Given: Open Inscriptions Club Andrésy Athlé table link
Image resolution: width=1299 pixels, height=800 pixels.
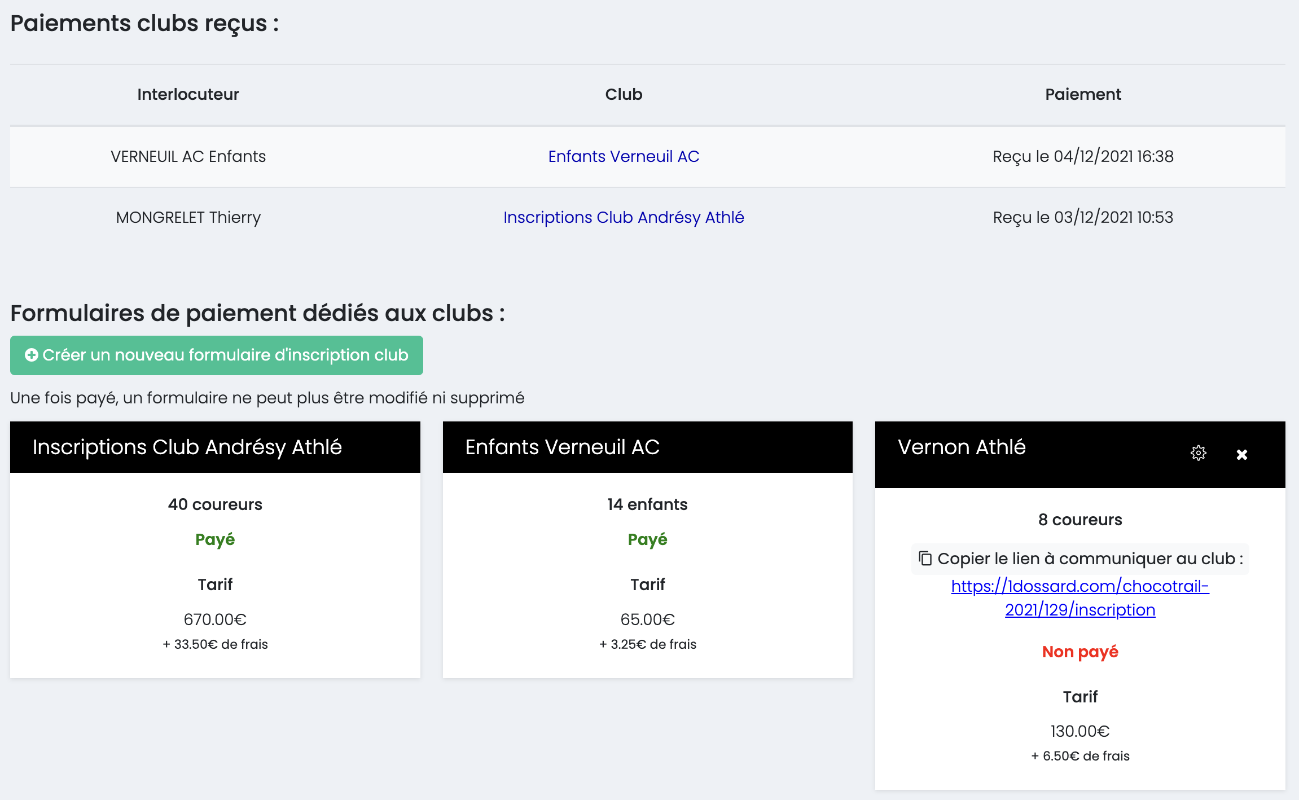Looking at the screenshot, I should click(x=624, y=217).
